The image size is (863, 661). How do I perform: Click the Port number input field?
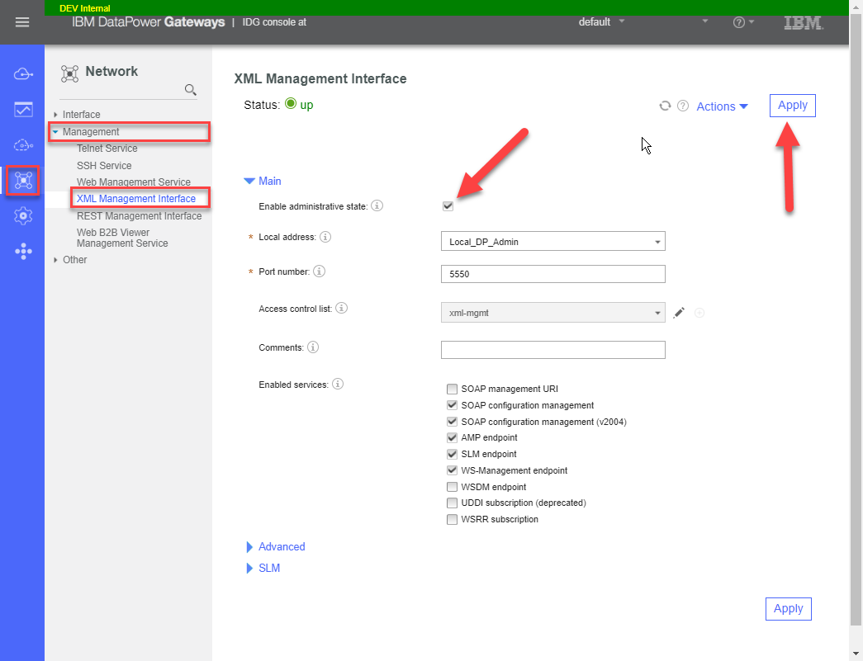[x=552, y=274]
